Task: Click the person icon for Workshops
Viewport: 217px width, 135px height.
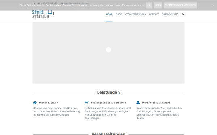Action: (x=138, y=103)
